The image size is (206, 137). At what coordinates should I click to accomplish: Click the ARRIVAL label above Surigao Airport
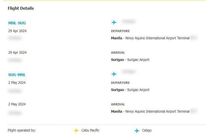coord(118,53)
